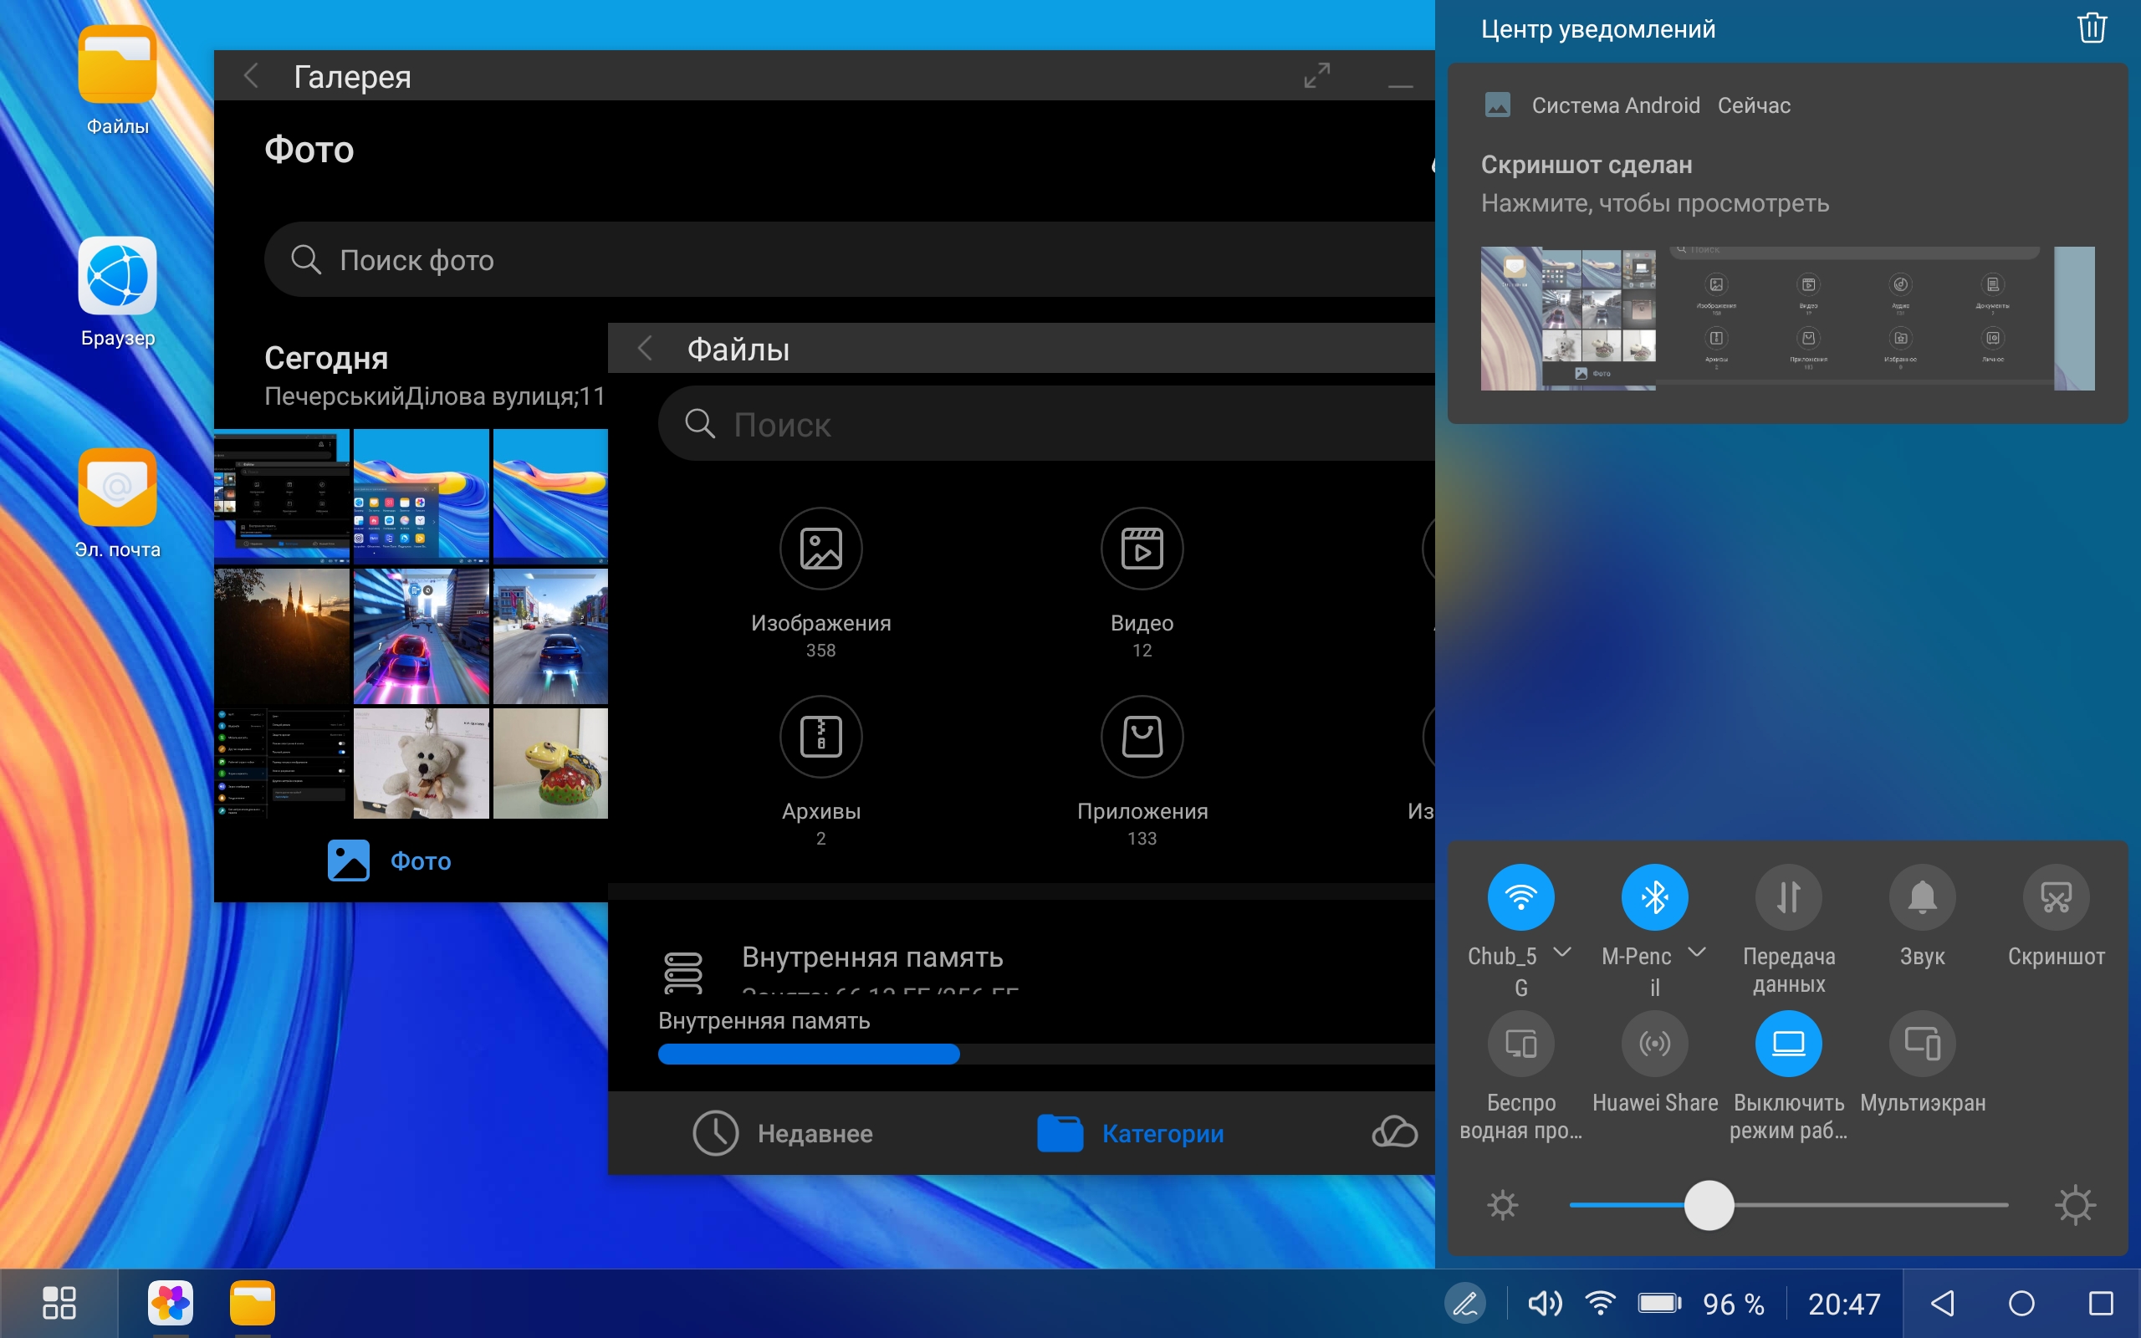
Task: Open the yellow turtle figurine photo
Action: coord(550,763)
